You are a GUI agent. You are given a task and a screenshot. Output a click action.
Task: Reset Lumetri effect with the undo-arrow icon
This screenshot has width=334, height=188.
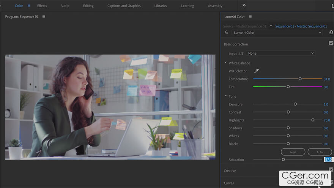[331, 32]
